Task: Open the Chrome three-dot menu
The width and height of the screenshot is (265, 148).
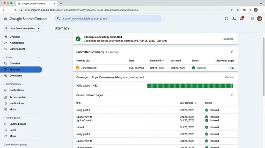Action: (261, 10)
